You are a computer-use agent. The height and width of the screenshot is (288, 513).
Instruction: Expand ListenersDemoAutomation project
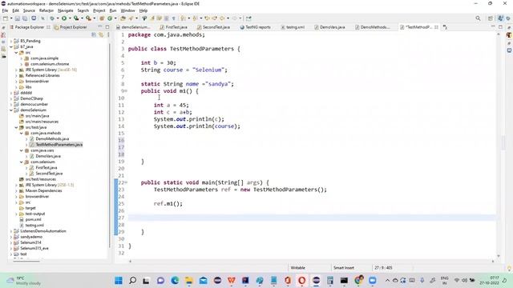pos(11,231)
